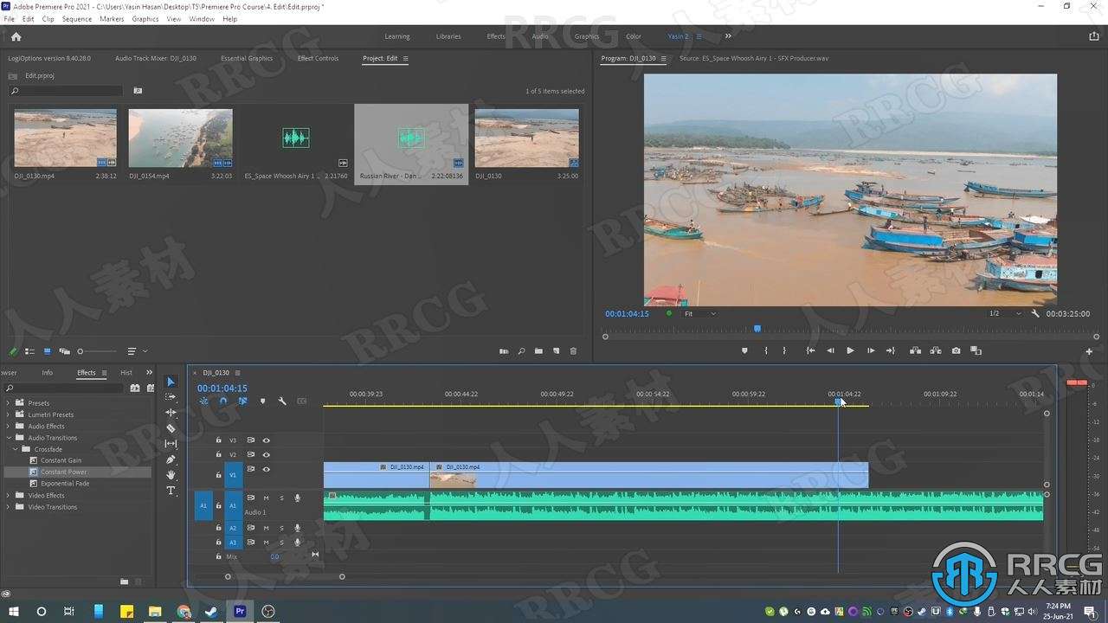Screen dimensions: 1108x623
Task: Toggle Linked Selection in timeline
Action: pos(242,401)
